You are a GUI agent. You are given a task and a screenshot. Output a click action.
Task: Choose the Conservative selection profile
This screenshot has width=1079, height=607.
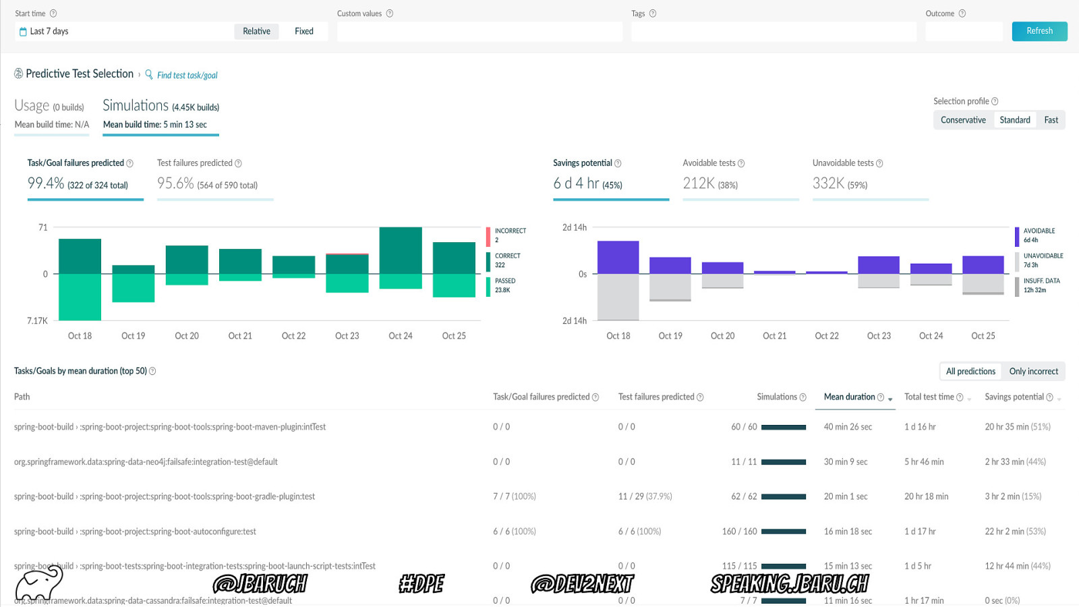[963, 120]
